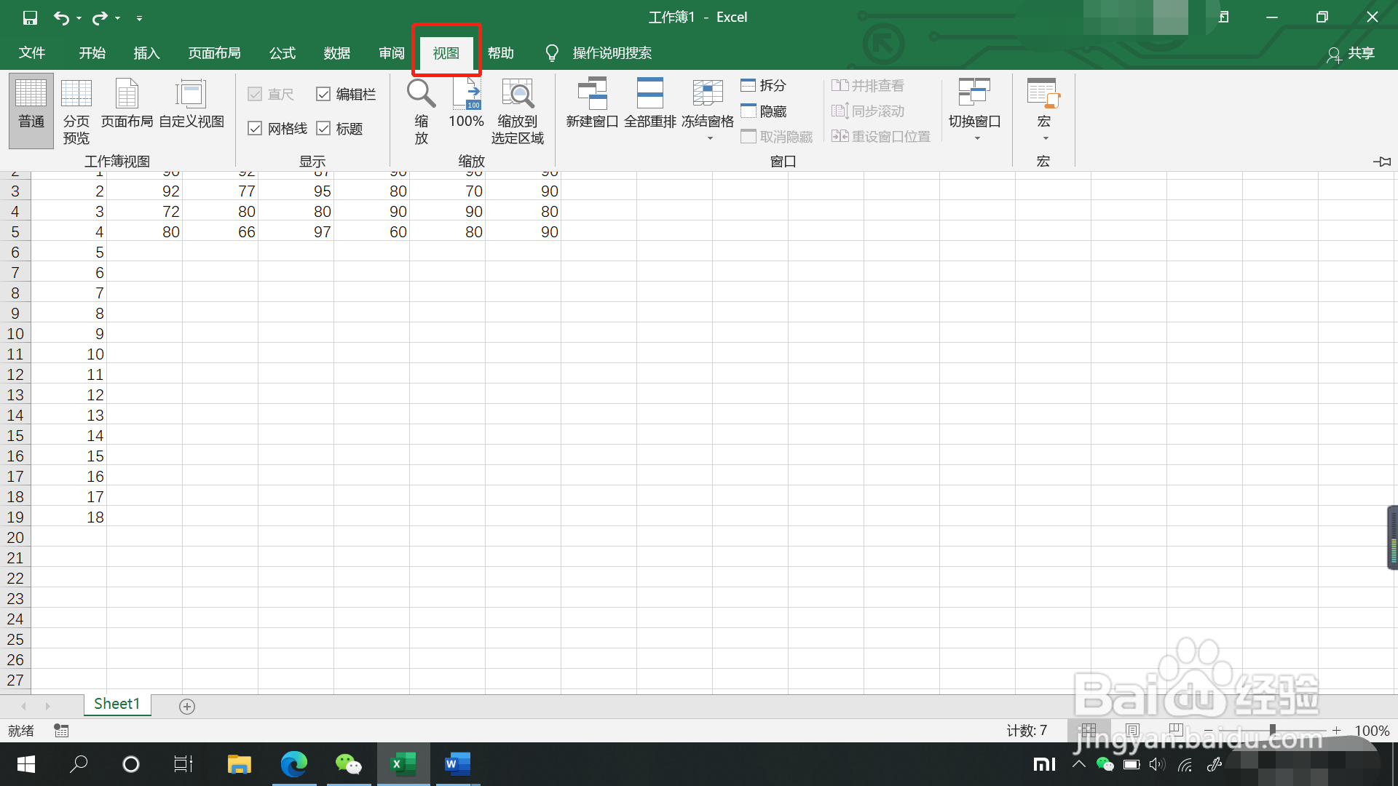Click the Share (共享) button
Viewport: 1398px width, 786px height.
click(1351, 53)
